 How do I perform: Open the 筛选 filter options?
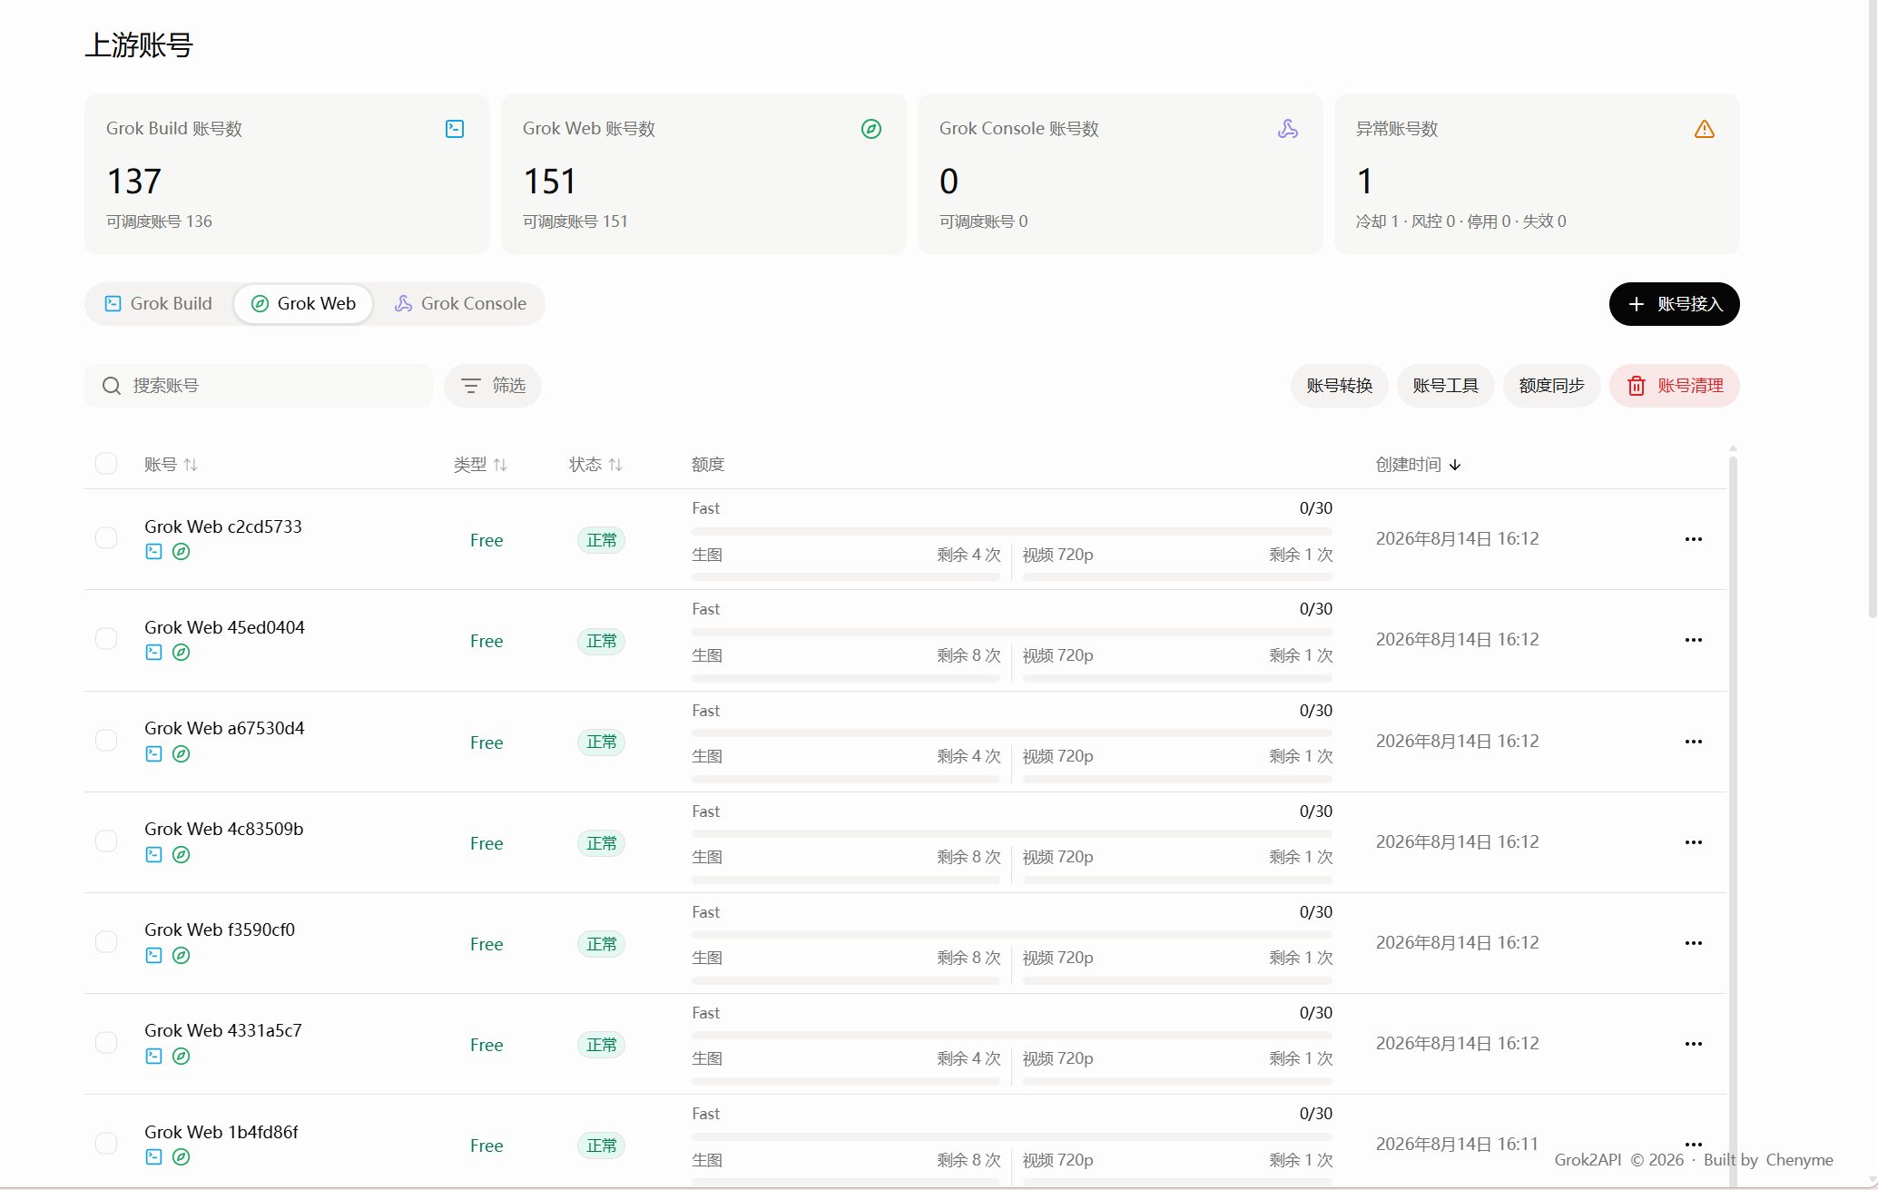(493, 386)
